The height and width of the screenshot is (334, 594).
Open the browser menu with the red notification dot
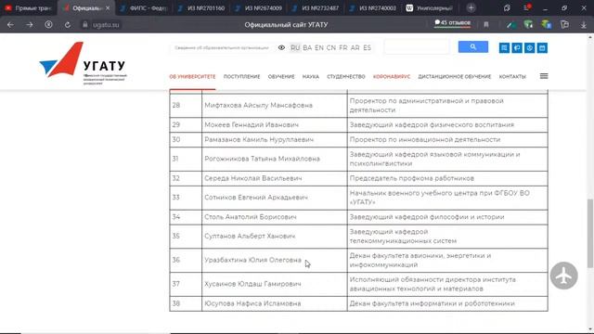click(526, 7)
